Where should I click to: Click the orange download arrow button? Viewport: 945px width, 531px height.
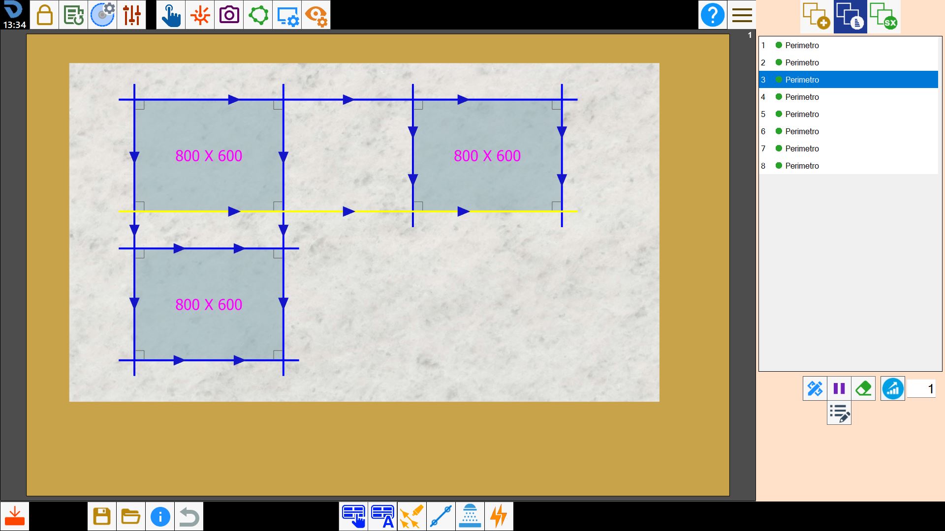15,516
